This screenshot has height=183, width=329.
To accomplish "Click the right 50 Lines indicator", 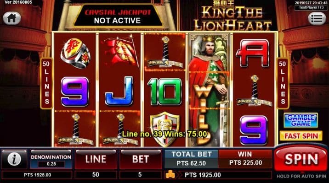I will (283, 83).
